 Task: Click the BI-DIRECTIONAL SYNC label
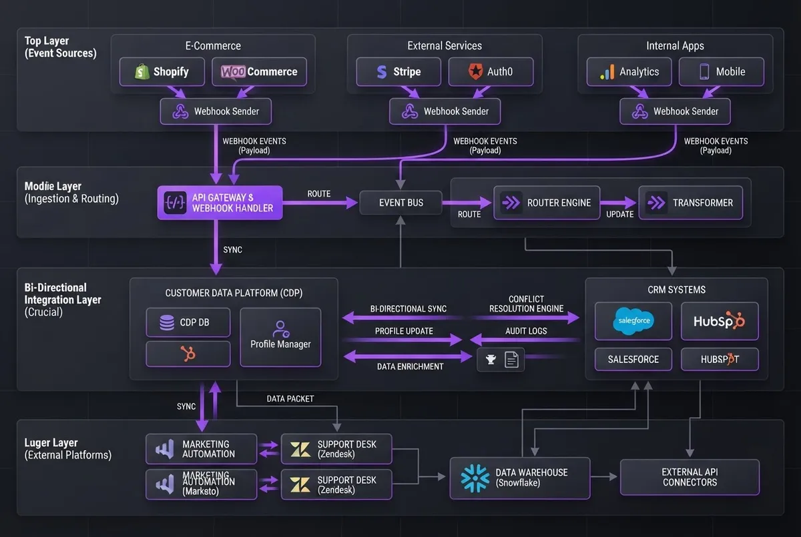point(409,309)
